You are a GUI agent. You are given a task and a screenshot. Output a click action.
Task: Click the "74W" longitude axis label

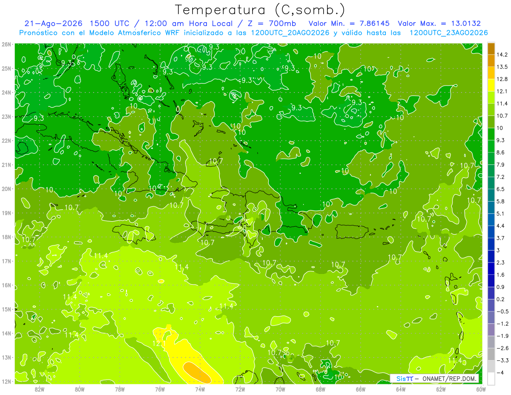[200, 389]
